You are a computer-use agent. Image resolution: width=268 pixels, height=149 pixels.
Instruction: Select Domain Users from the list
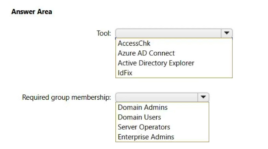click(x=139, y=117)
